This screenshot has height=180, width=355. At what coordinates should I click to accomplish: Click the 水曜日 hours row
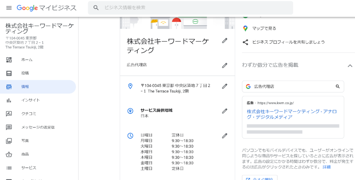tap(167, 152)
